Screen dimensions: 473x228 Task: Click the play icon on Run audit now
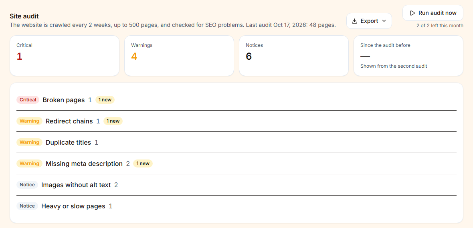click(x=412, y=13)
